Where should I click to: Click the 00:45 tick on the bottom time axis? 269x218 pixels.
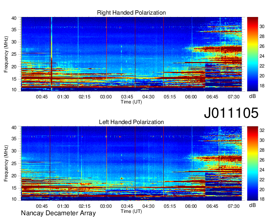pyautogui.click(x=42, y=206)
